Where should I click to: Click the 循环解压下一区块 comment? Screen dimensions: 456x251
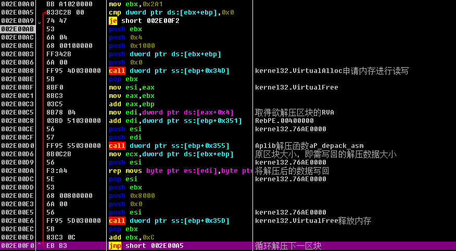288,246
